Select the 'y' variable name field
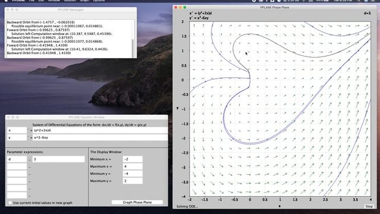This screenshot has width=380, height=214. pyautogui.click(x=17, y=137)
